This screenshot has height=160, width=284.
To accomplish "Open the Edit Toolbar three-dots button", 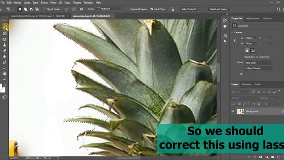I will (4, 79).
